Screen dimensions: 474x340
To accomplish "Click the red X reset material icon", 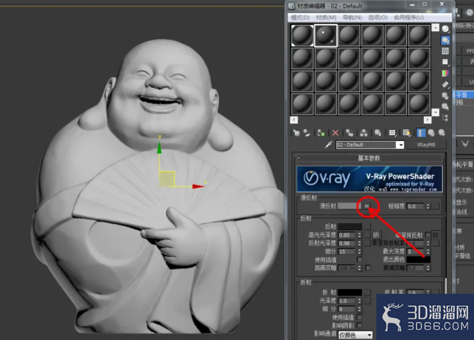I will 335,133.
